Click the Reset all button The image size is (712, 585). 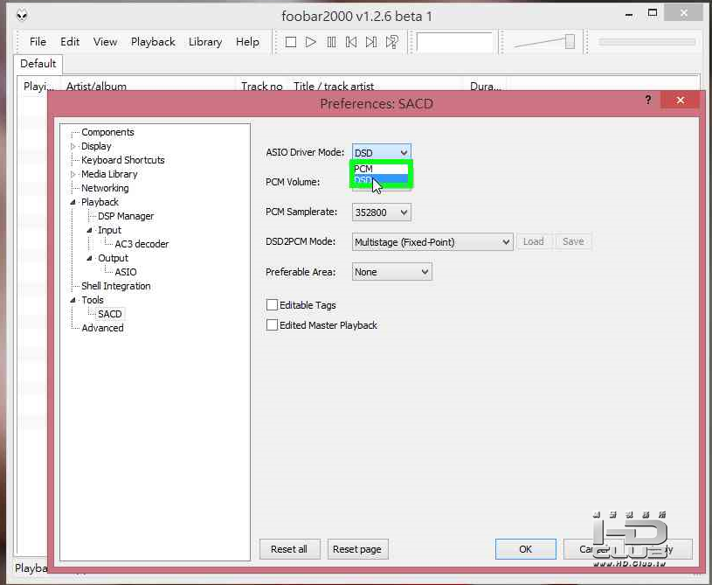click(289, 549)
